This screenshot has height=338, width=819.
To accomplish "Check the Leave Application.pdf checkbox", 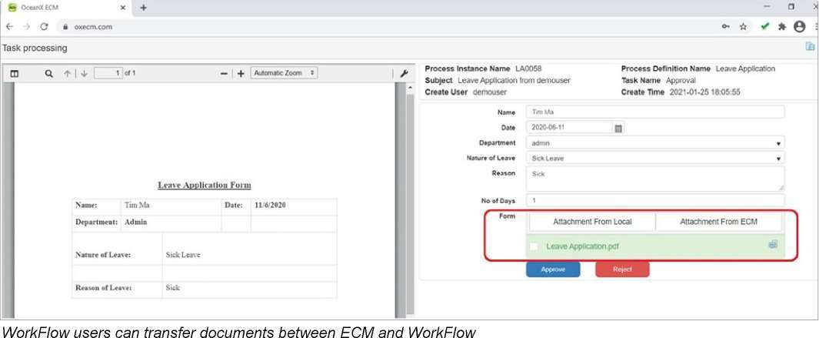I will pos(534,246).
